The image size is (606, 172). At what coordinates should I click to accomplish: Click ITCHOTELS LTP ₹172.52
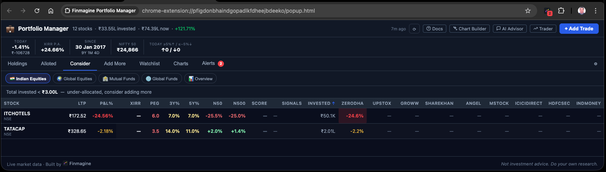[77, 116]
